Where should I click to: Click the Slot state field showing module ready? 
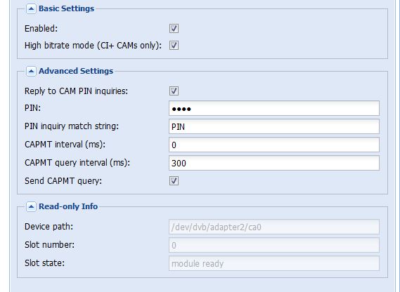[x=274, y=263]
